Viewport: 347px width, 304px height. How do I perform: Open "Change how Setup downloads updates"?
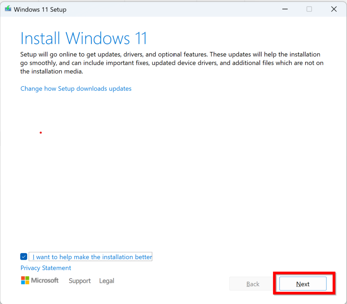(76, 88)
